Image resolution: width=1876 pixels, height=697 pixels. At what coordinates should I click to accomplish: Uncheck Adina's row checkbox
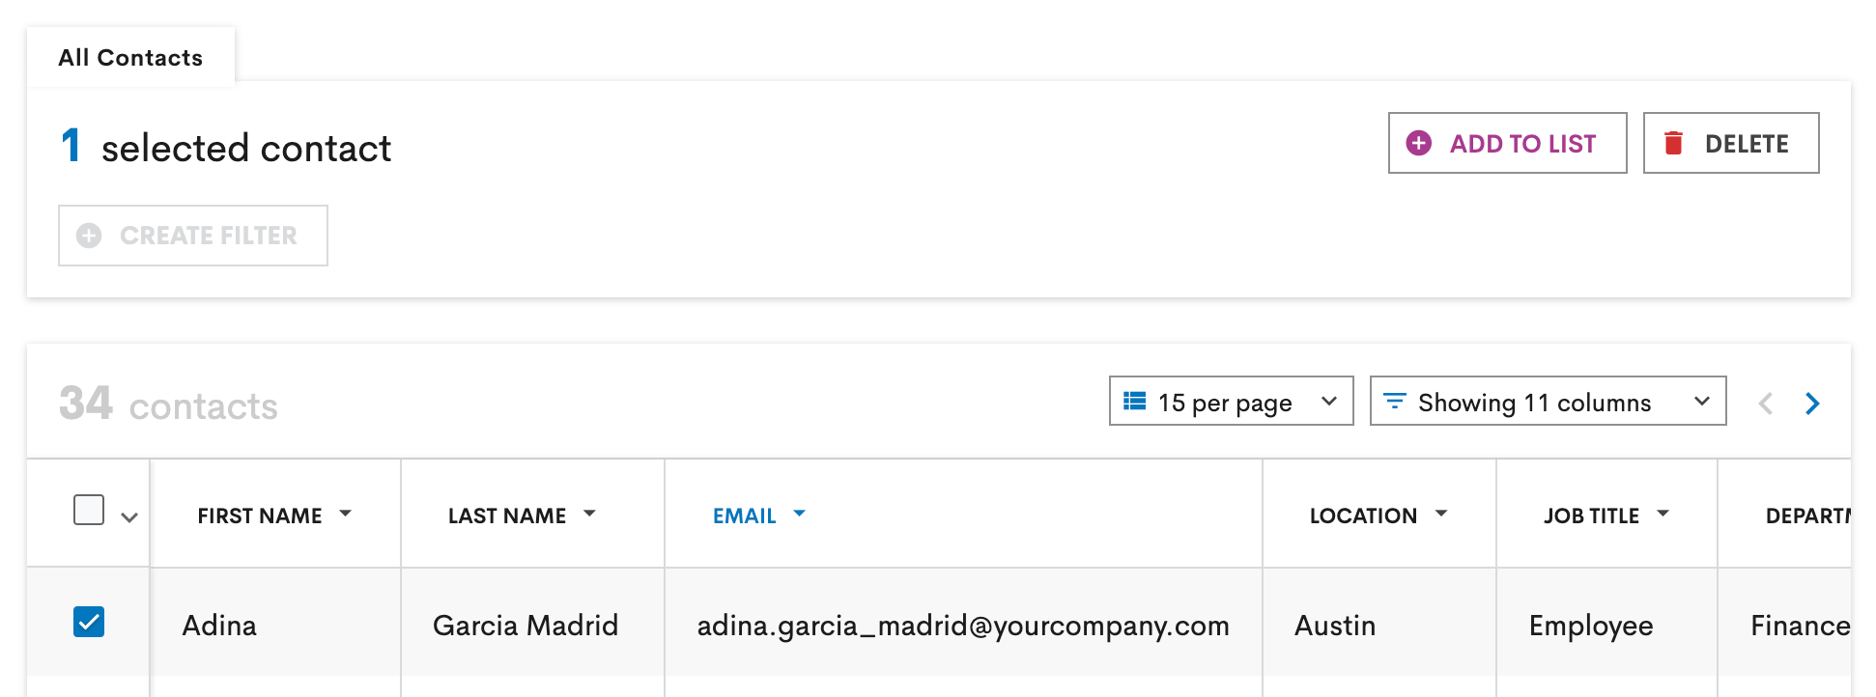tap(89, 625)
